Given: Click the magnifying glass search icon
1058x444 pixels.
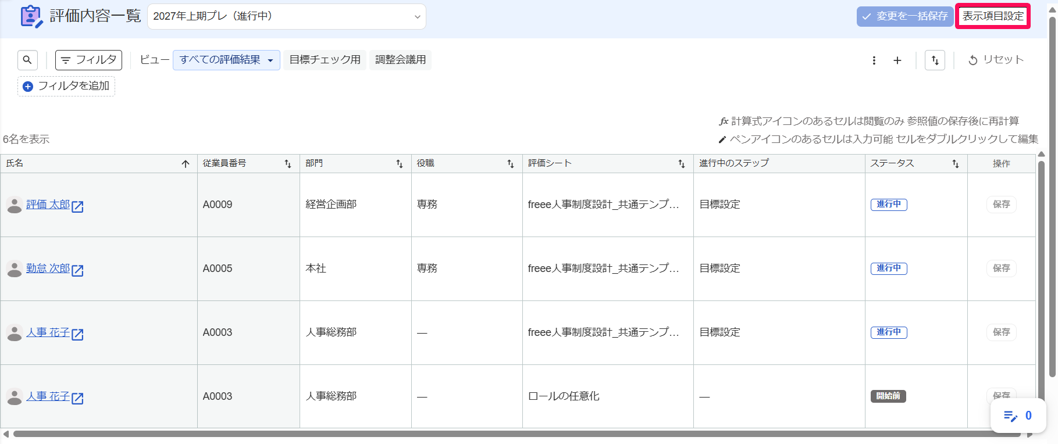Looking at the screenshot, I should [x=27, y=60].
